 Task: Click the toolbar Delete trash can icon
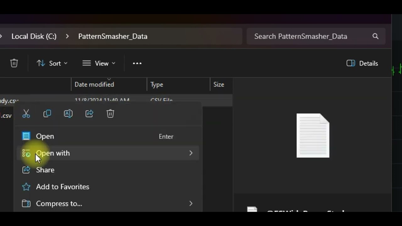(x=14, y=63)
